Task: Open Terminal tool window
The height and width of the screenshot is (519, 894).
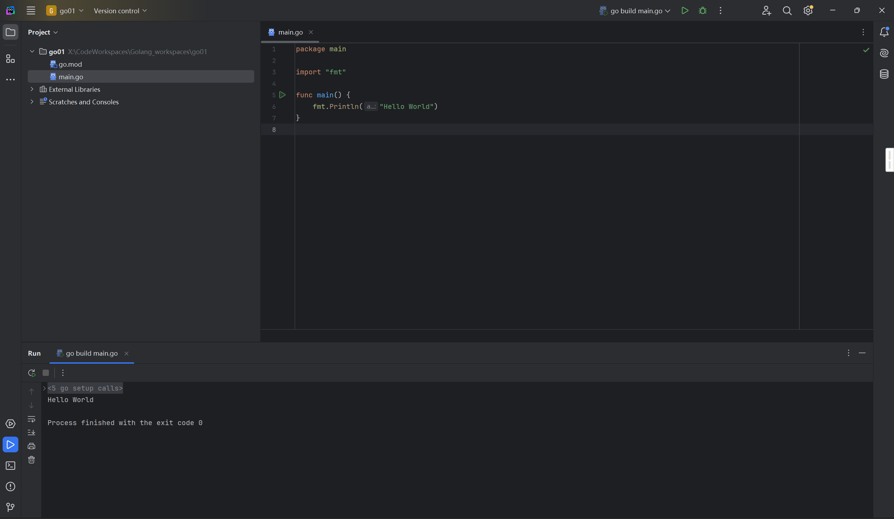Action: coord(10,466)
